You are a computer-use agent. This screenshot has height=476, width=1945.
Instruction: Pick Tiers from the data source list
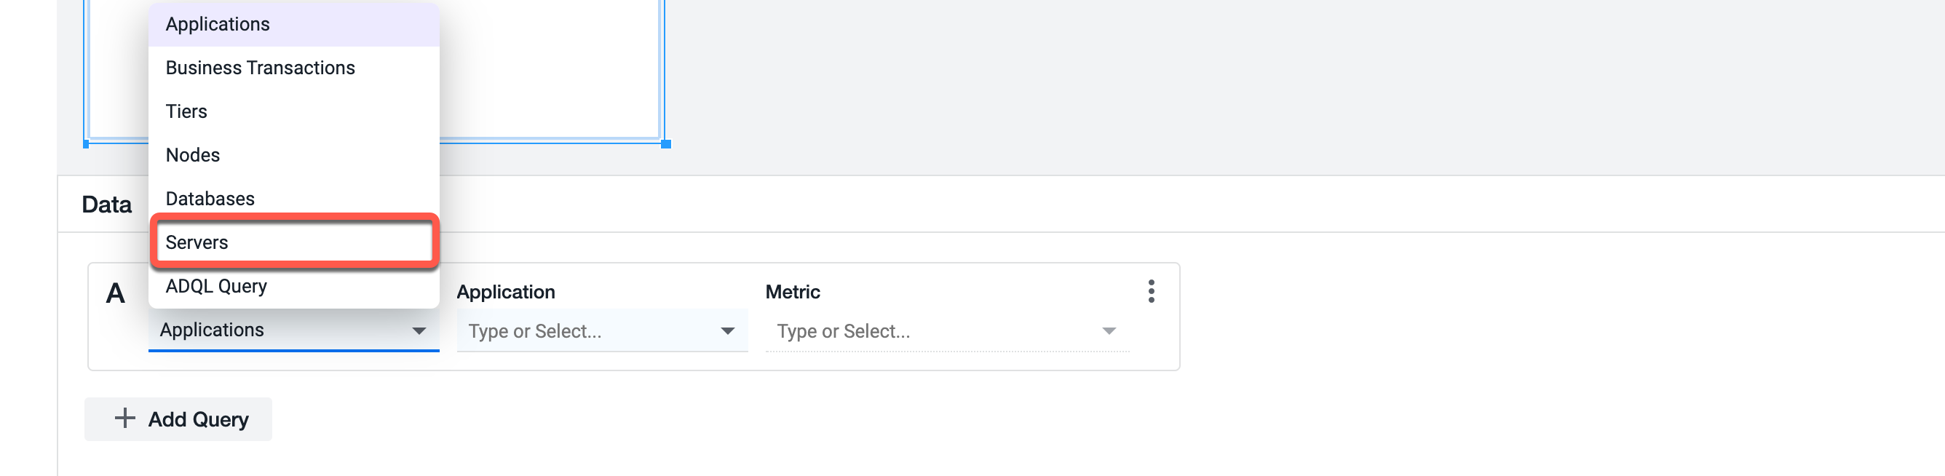click(295, 111)
